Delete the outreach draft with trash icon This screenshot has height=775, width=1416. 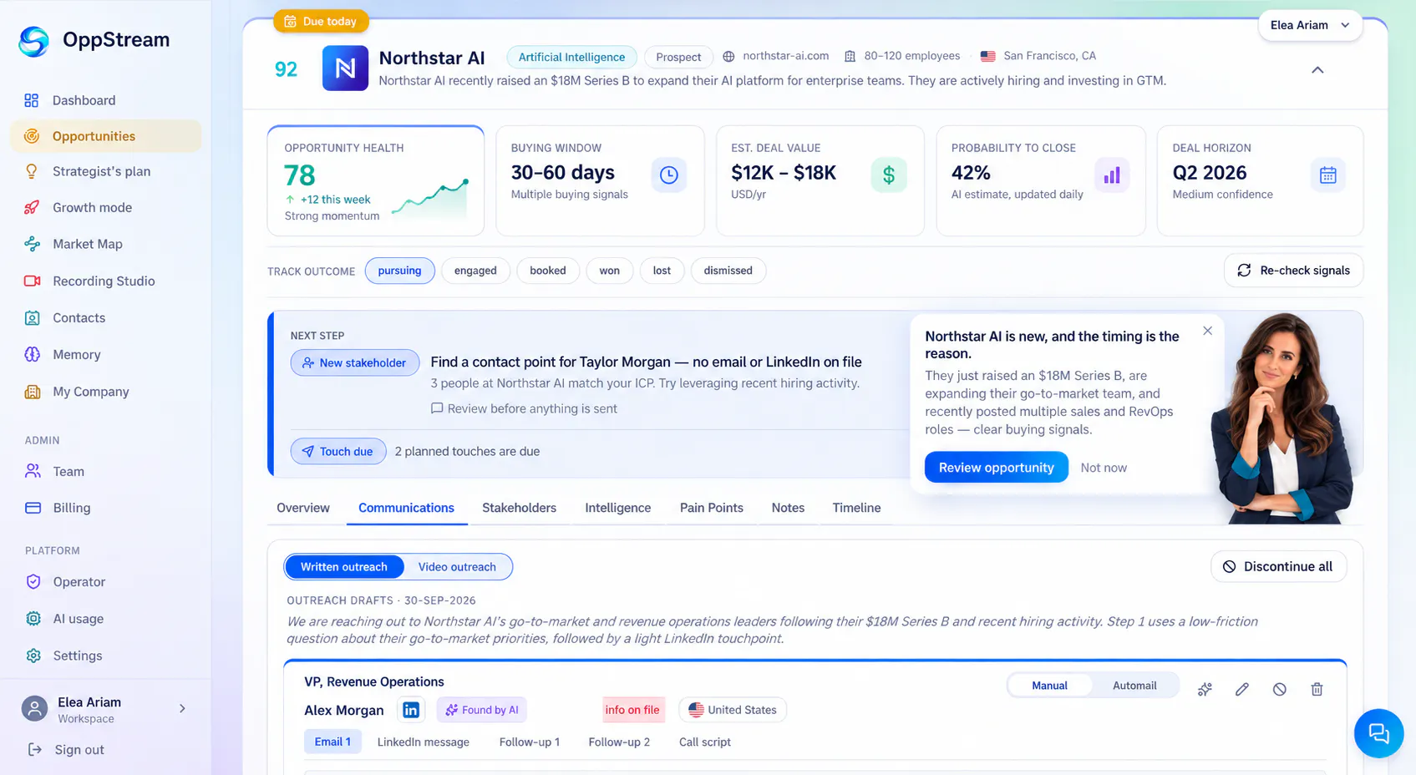(1317, 689)
